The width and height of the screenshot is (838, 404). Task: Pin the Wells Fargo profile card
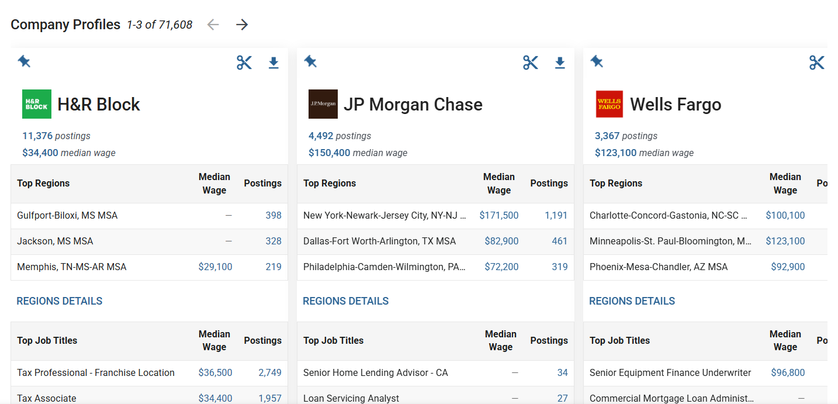[x=597, y=61]
